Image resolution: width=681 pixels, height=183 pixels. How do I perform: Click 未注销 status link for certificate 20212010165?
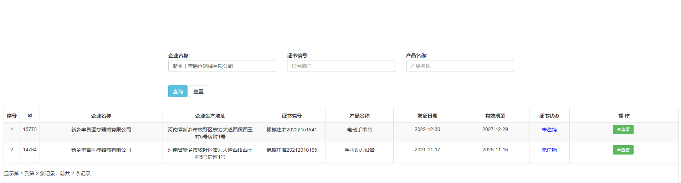pyautogui.click(x=549, y=150)
